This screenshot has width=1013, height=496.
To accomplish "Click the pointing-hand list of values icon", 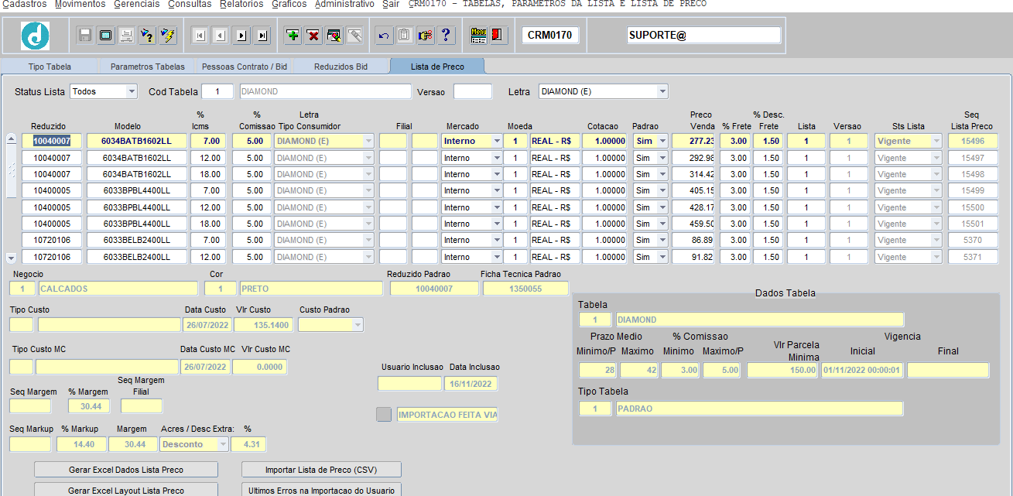I will 425,35.
